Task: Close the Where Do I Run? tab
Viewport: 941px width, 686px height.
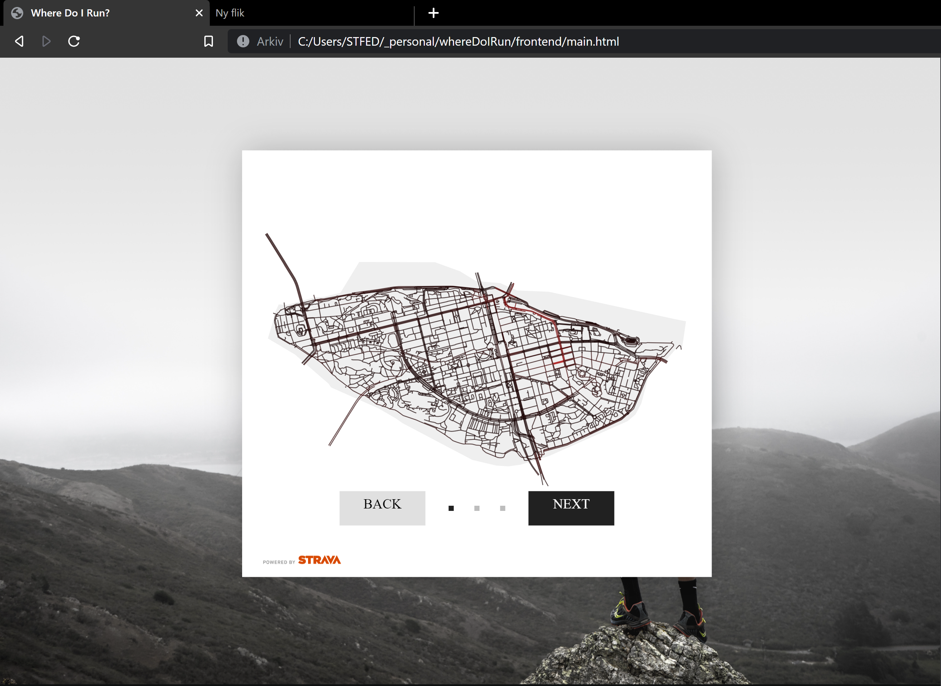Action: (199, 13)
